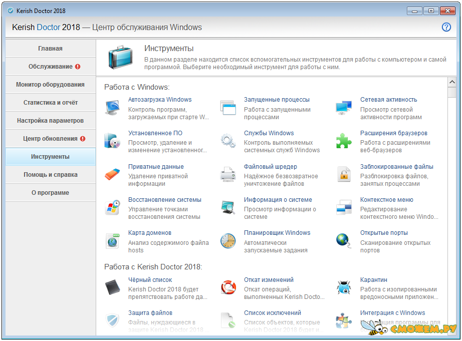
Task: Open the Расширения браузеров link
Action: coord(394,133)
